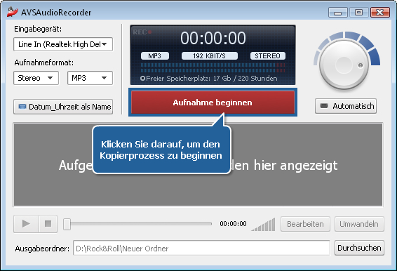Image resolution: width=397 pixels, height=271 pixels.
Task: Maximize the AVSAudioRecorder window
Action: [x=358, y=13]
